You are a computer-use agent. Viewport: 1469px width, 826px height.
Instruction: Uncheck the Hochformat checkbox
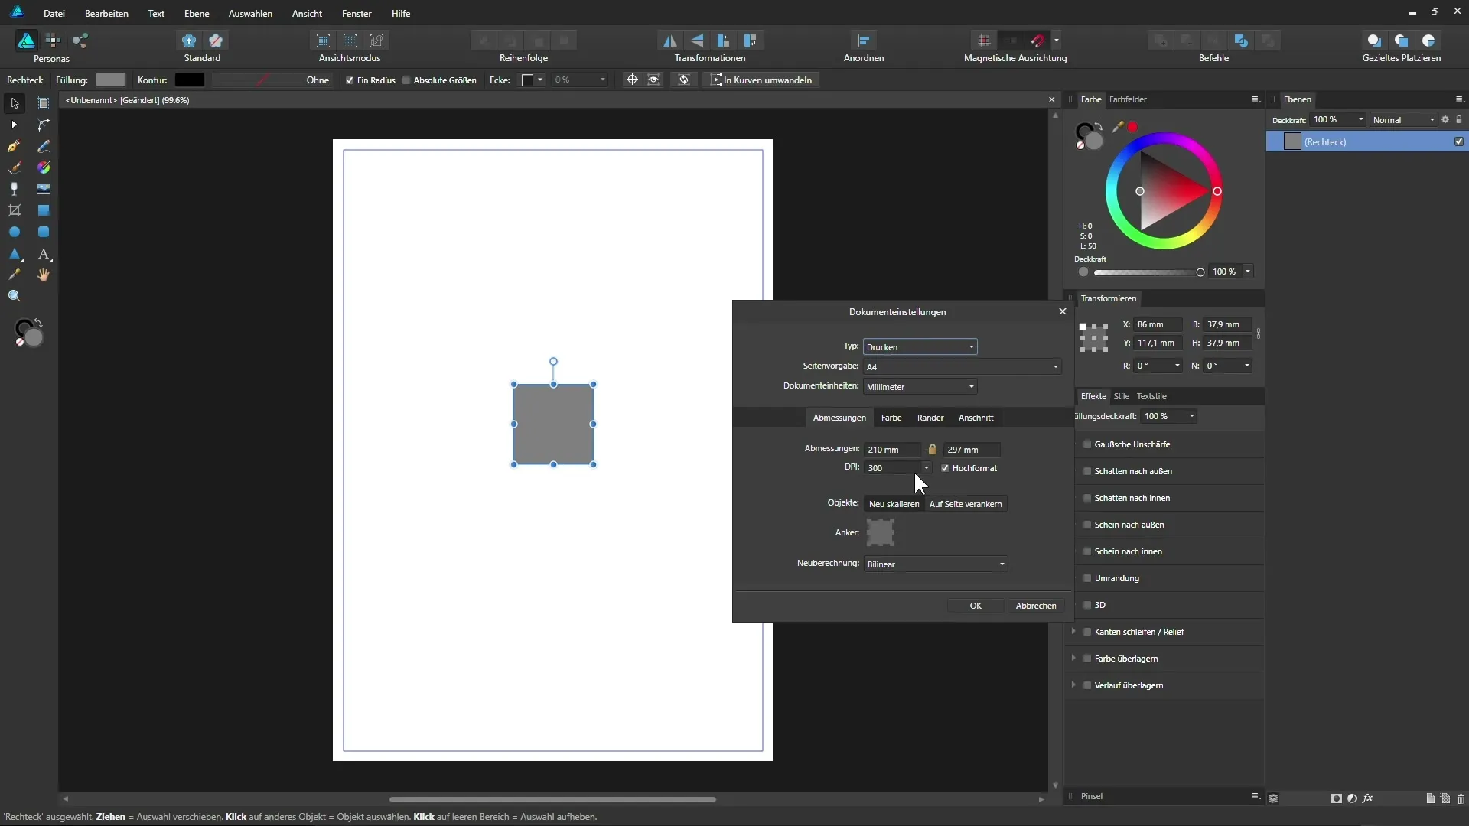pos(945,468)
